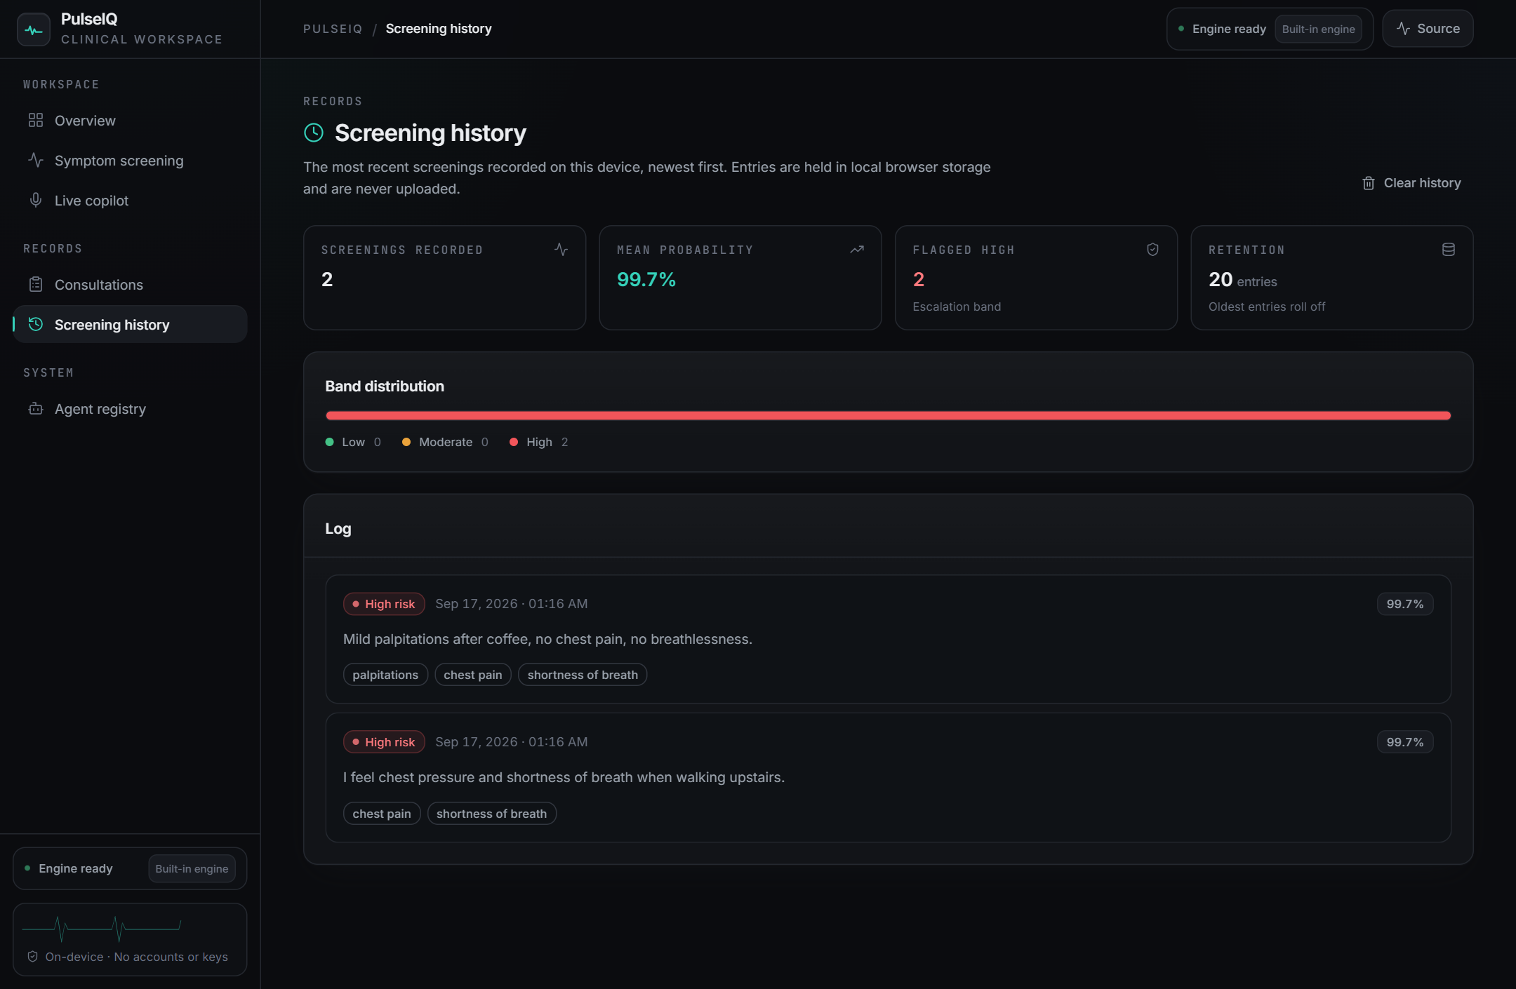Click the 'I feel chest pressure' log text

tap(564, 777)
